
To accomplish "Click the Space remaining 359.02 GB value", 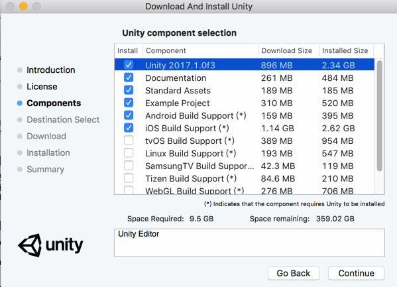I will click(x=335, y=219).
